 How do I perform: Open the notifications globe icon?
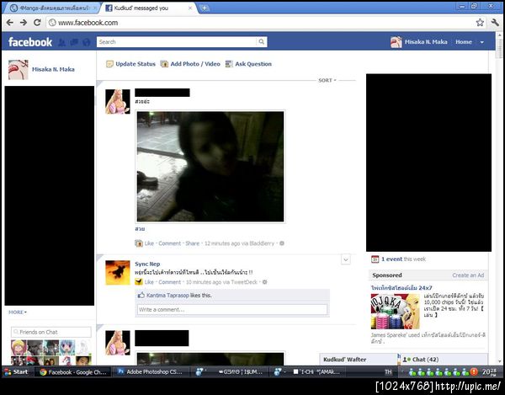click(87, 42)
